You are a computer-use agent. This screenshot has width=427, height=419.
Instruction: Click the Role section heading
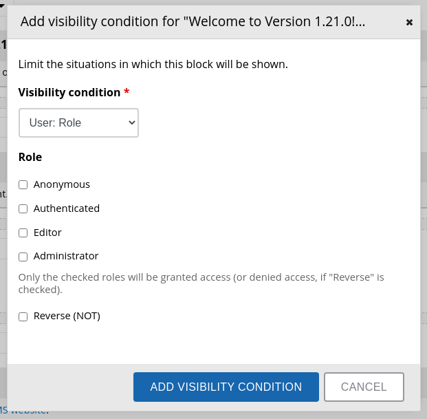[30, 157]
